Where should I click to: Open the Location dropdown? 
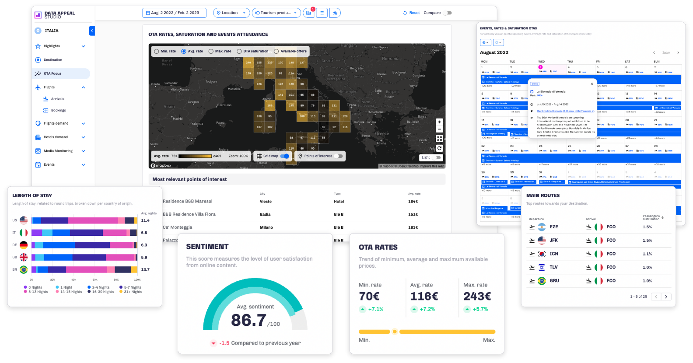click(231, 13)
